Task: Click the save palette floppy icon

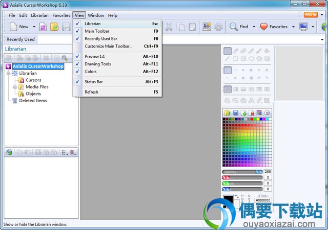Action: [236, 113]
